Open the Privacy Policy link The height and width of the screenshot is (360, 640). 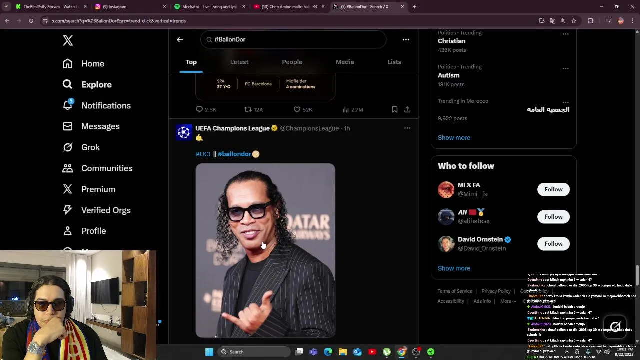tap(496, 291)
